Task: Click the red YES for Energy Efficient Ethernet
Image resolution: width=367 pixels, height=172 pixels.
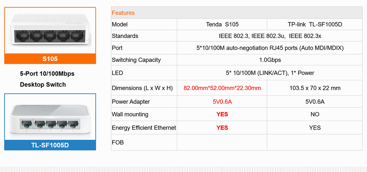Action: pos(222,128)
